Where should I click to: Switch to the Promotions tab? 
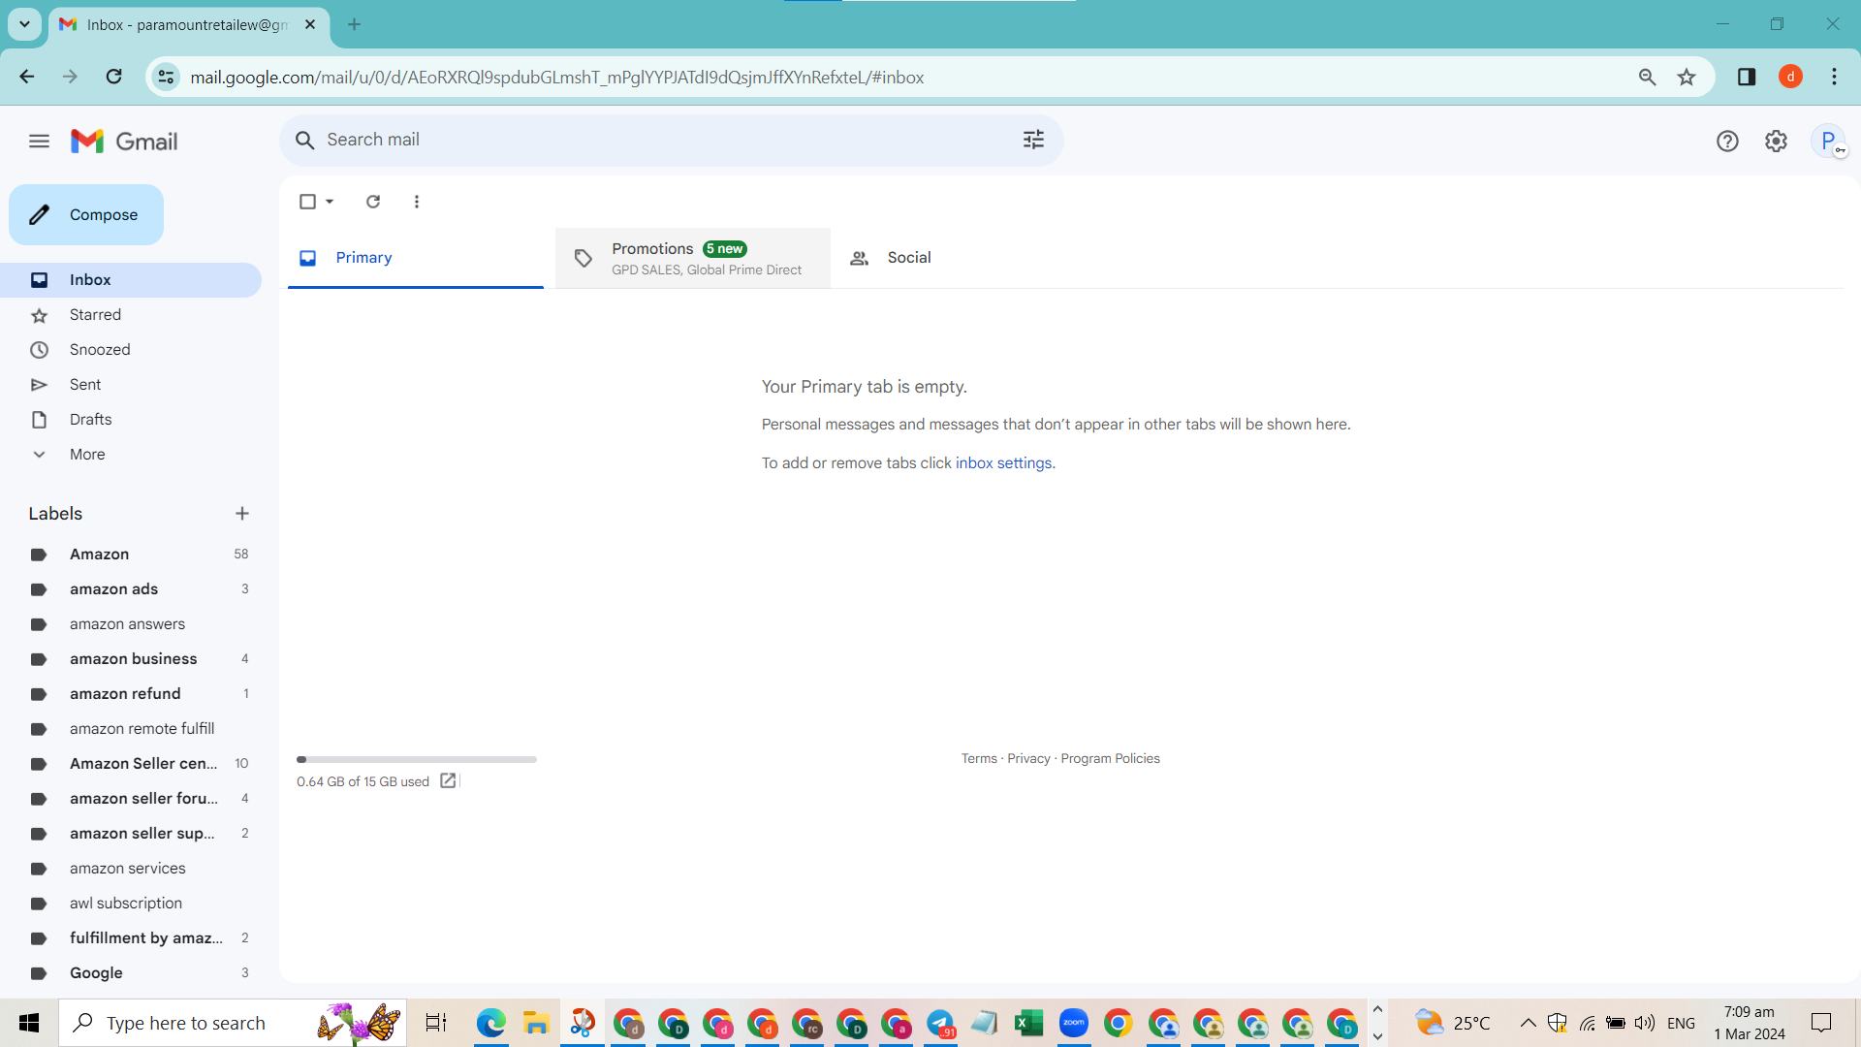693,258
